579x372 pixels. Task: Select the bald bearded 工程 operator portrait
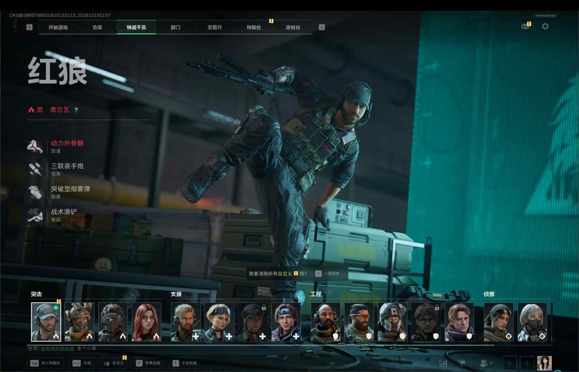326,322
